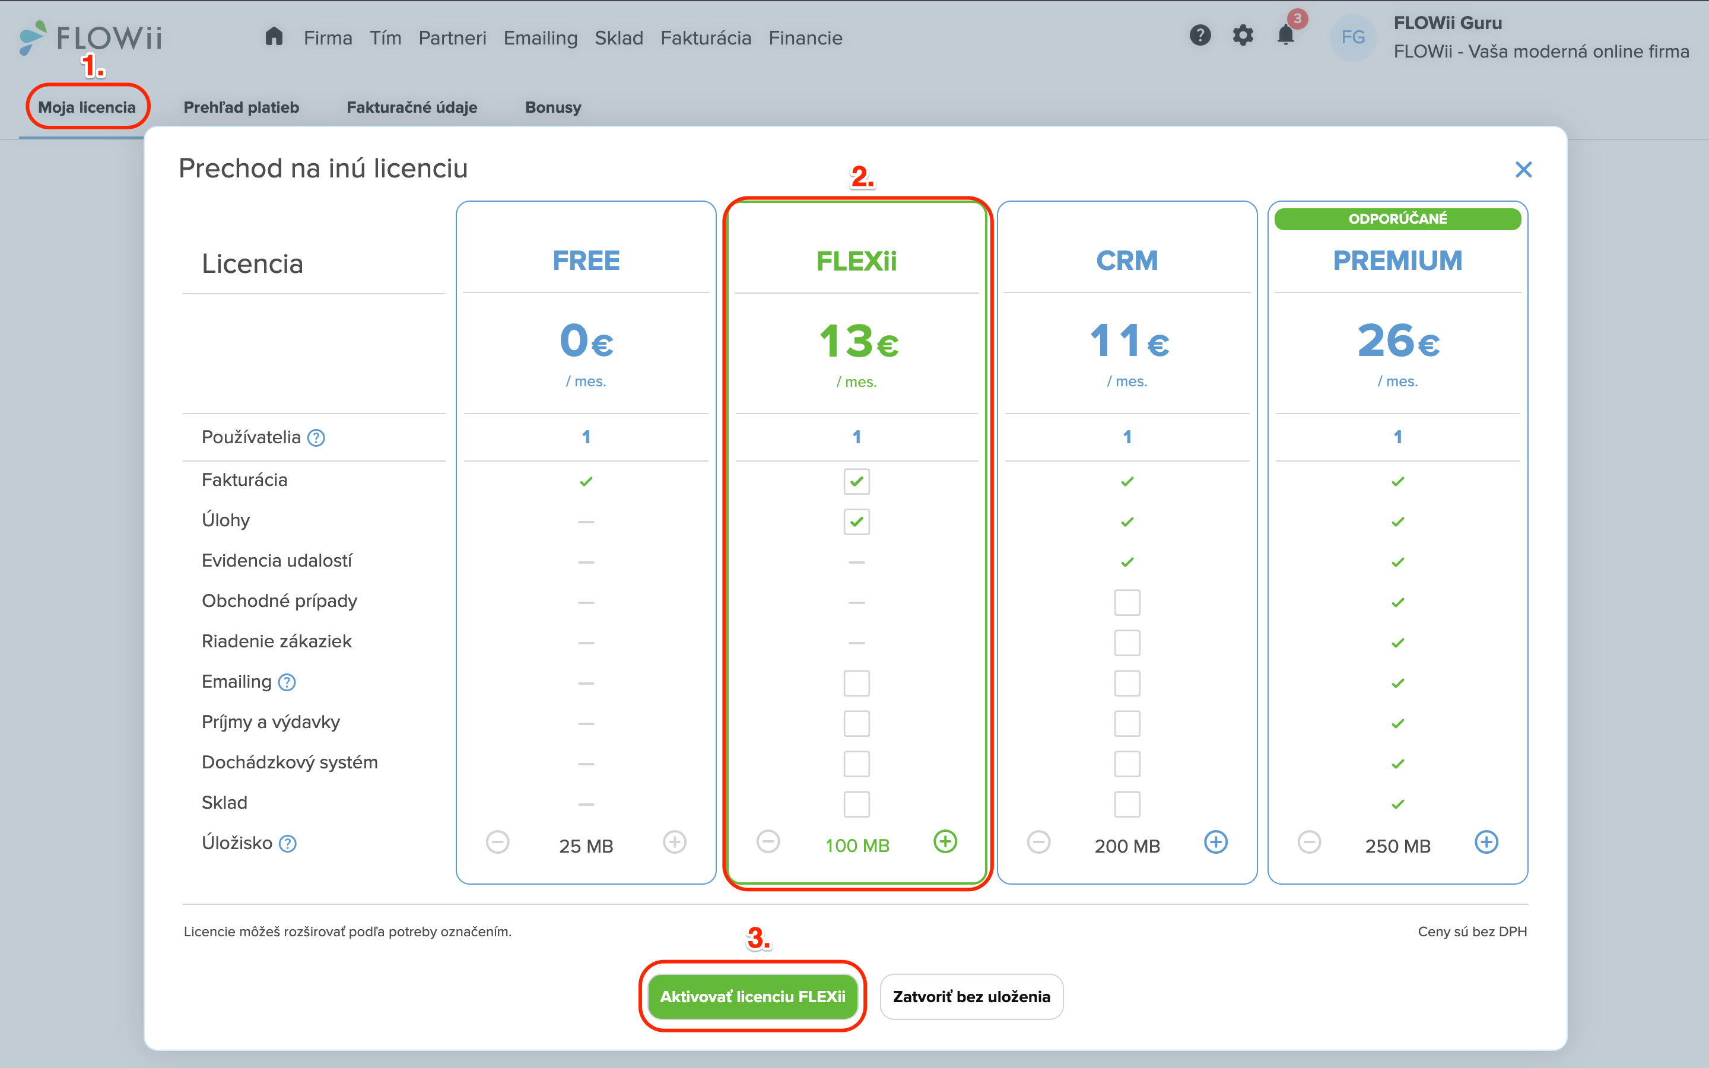Enable Sklad in the CRM plan
Screen dimensions: 1709x1068
(x=1127, y=804)
